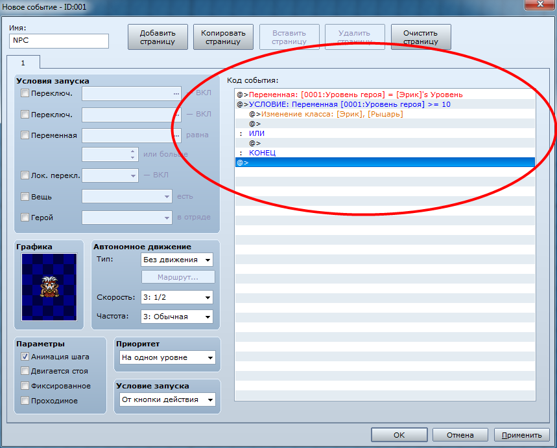Close the Новое событие dialog
The width and height of the screenshot is (557, 448).
540,5
